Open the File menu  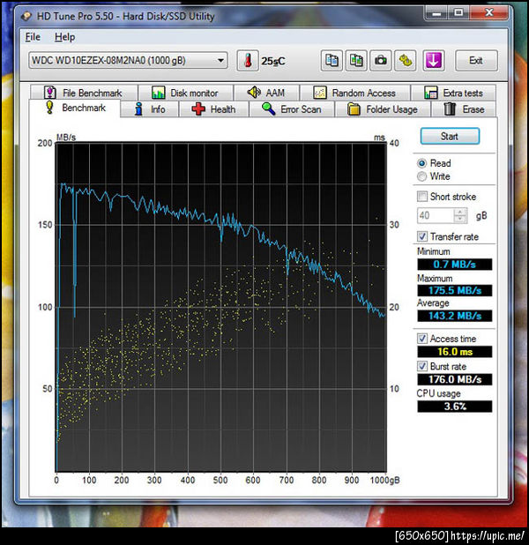tap(33, 37)
